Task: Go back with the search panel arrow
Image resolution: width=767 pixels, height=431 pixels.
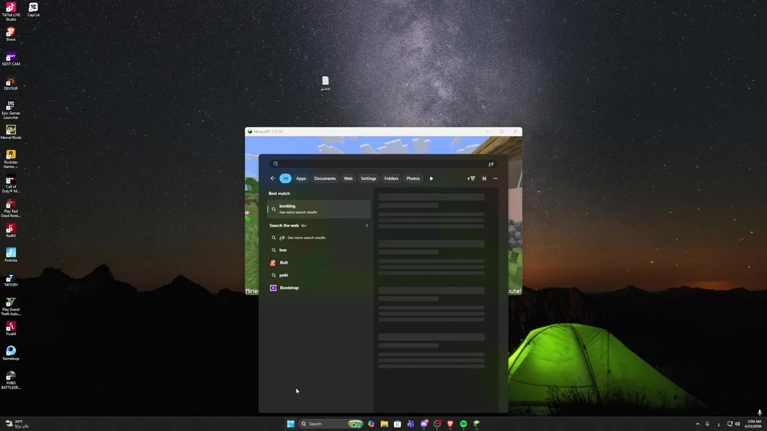Action: point(273,178)
